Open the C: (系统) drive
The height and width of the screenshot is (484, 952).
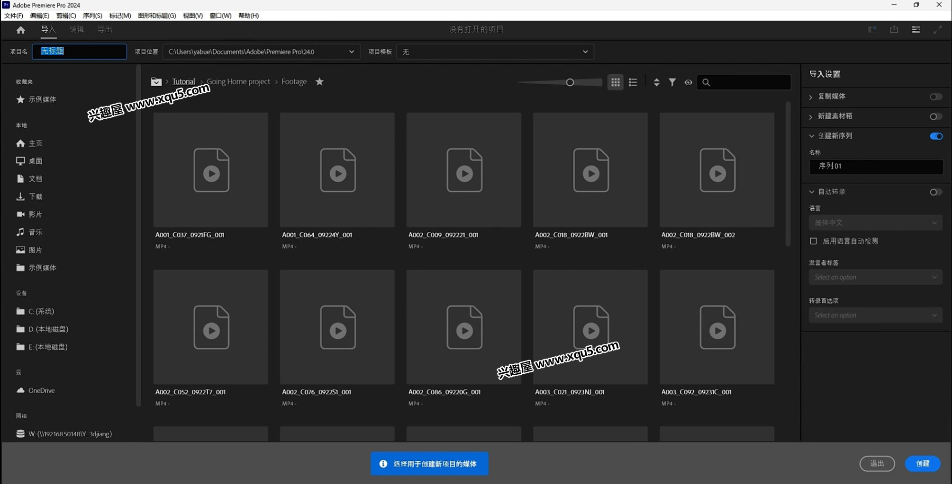point(35,311)
